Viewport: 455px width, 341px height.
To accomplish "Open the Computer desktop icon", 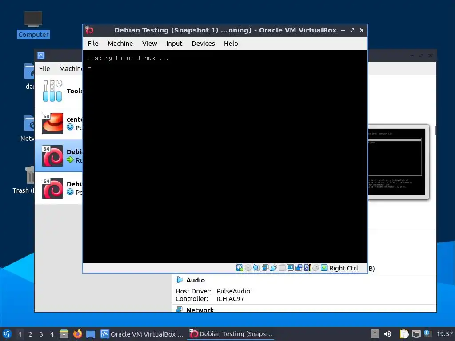I will [33, 24].
